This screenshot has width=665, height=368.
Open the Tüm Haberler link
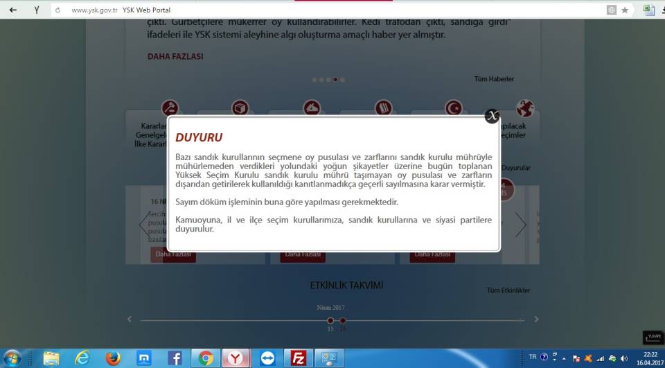(x=494, y=79)
